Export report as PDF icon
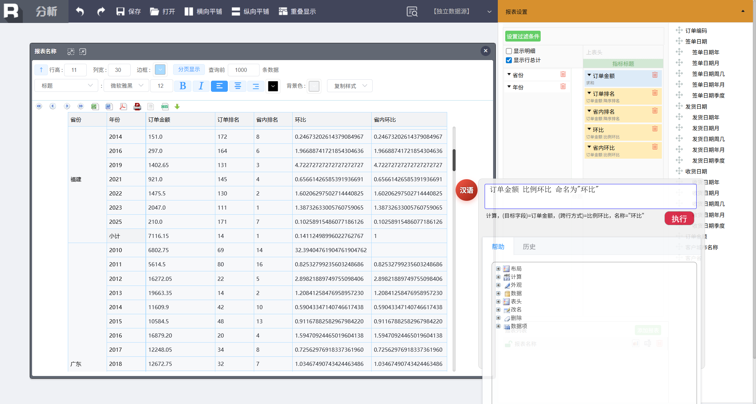Image resolution: width=756 pixels, height=404 pixels. 123,107
